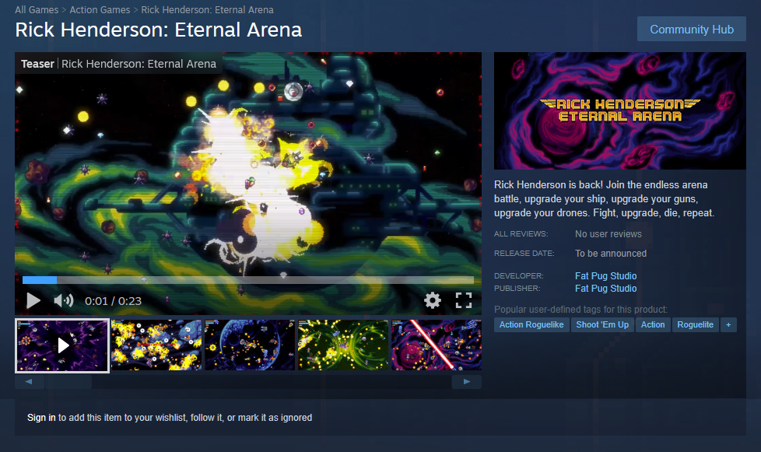The width and height of the screenshot is (761, 452).
Task: Seek within the video progress bar
Action: click(248, 280)
